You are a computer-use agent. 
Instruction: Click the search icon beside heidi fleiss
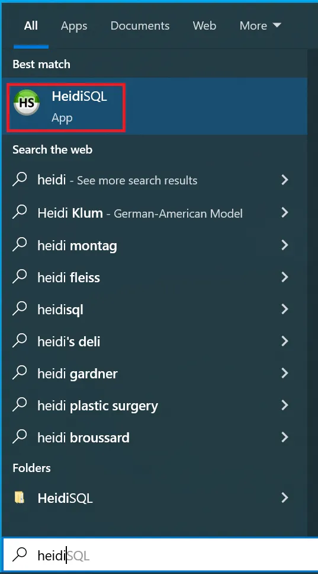pos(20,277)
